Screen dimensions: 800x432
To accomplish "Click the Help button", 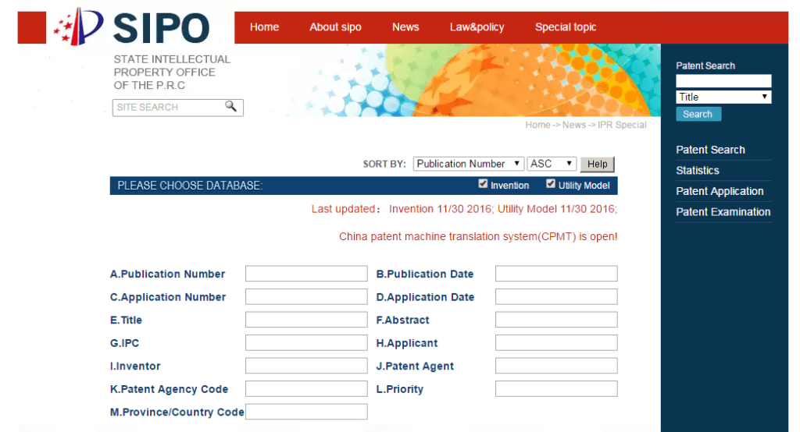I will [597, 164].
